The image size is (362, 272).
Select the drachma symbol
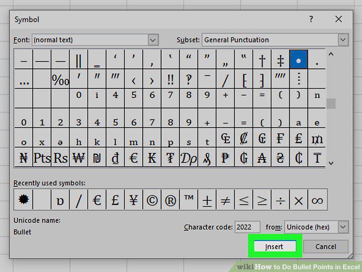pos(188,158)
